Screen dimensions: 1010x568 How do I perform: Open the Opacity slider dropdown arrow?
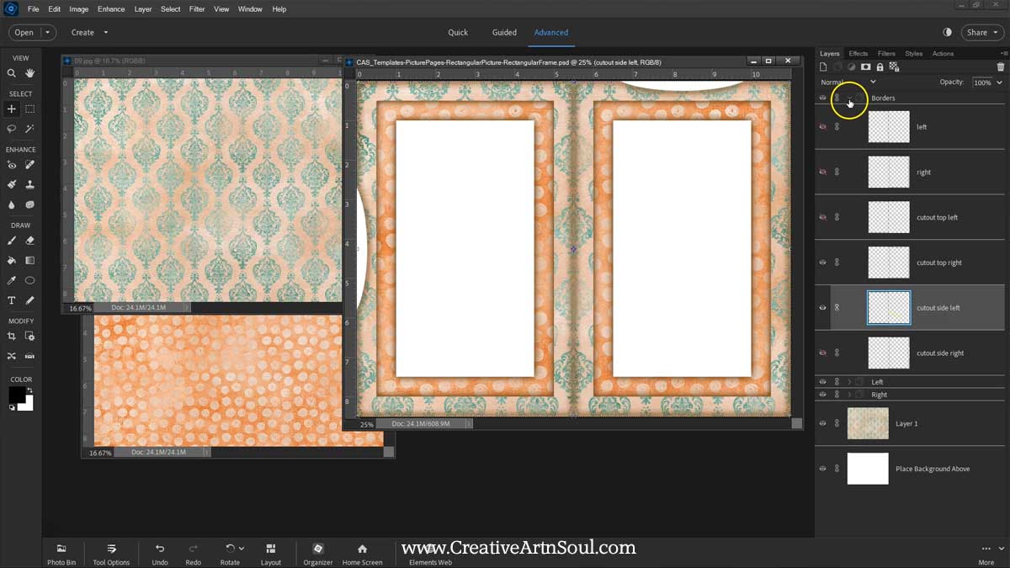tap(999, 82)
